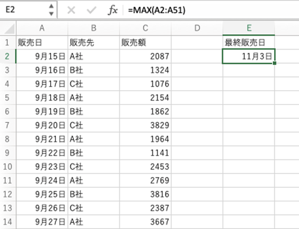The height and width of the screenshot is (229, 299).
Task: Select column D header
Action: (197, 28)
